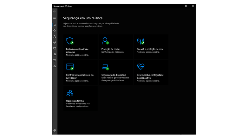Click the large shield icon with checkmark
The image size is (248, 139).
coord(70,41)
